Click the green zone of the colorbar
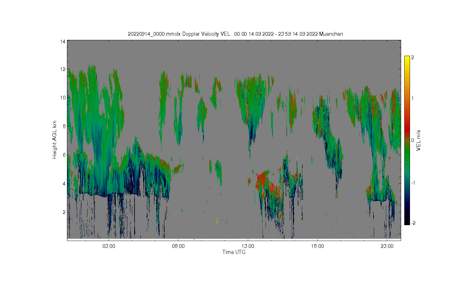 (x=407, y=155)
